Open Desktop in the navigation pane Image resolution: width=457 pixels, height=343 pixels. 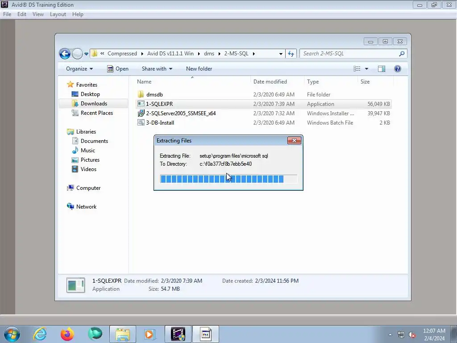click(90, 94)
